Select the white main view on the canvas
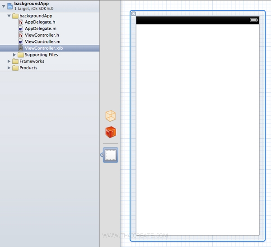The height and width of the screenshot is (247, 271). (x=197, y=129)
